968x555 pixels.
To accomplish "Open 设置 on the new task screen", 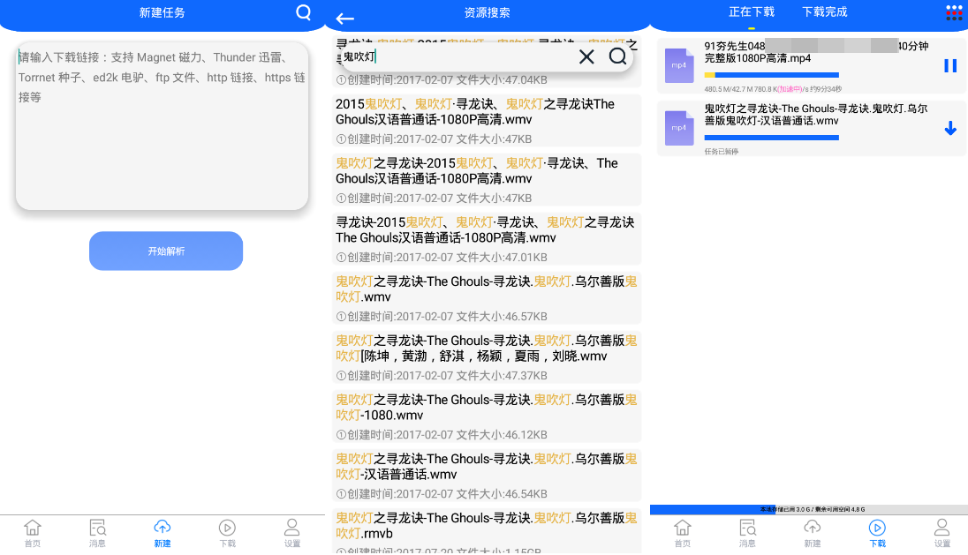I will coord(292,533).
